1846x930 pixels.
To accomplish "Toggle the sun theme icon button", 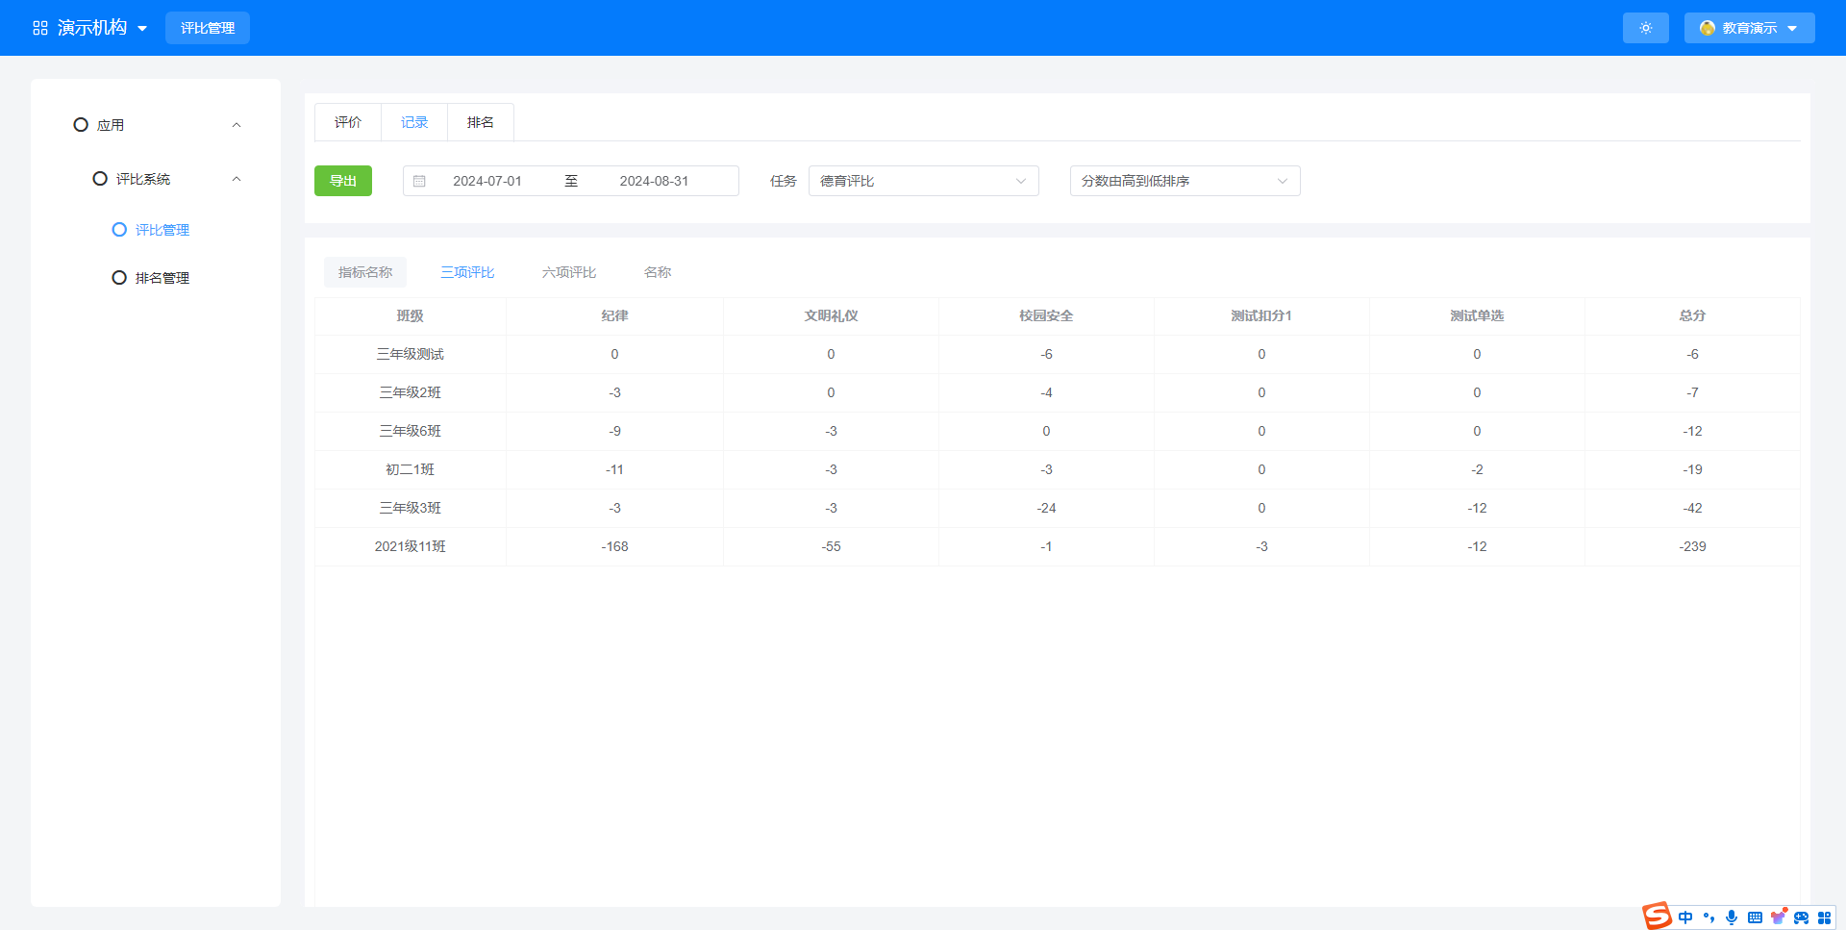I will 1646,28.
